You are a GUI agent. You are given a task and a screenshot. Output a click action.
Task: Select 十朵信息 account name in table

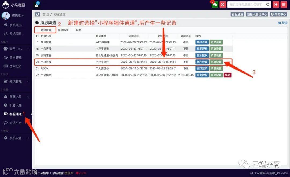pos(46,75)
